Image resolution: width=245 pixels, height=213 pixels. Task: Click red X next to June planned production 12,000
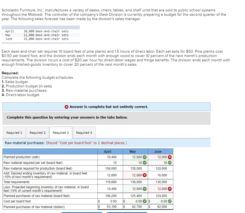pos(170,157)
